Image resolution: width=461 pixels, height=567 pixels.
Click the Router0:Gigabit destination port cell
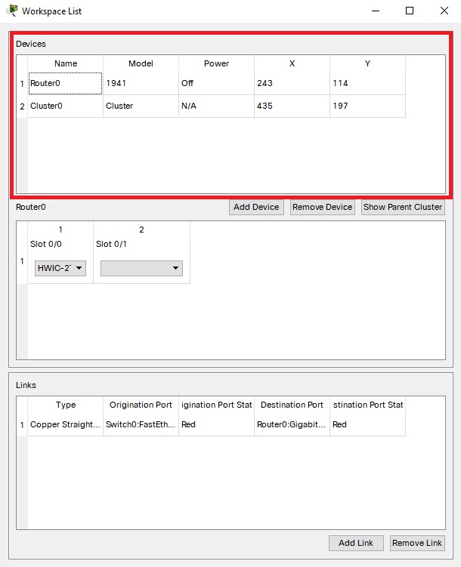292,424
